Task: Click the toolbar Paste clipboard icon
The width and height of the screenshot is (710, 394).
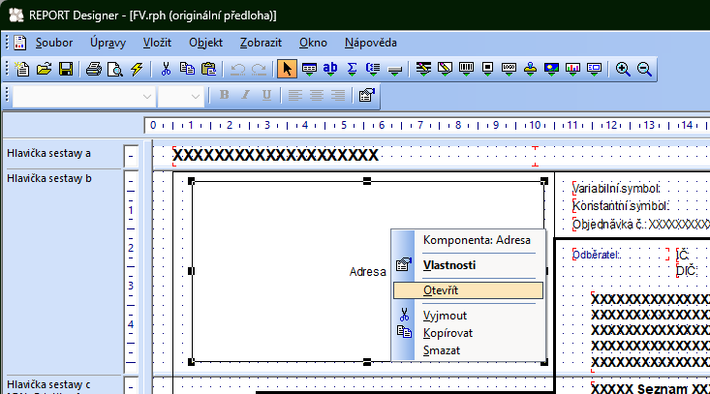Action: (x=209, y=69)
